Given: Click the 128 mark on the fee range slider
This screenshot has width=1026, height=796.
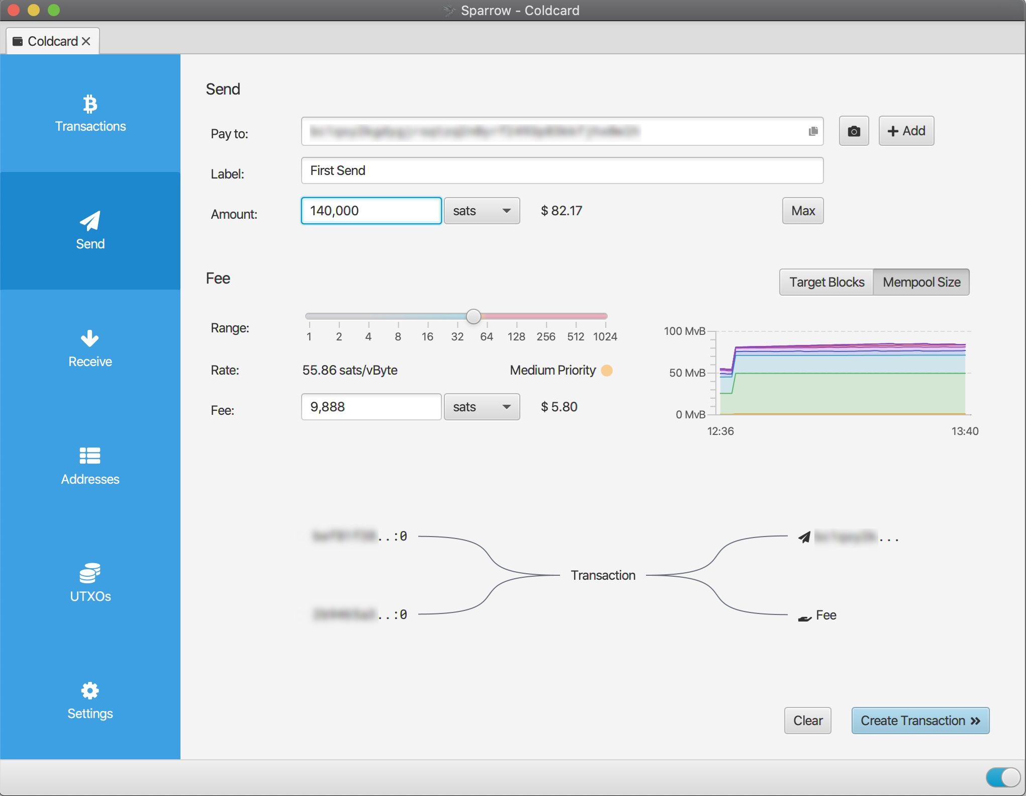Looking at the screenshot, I should coord(516,336).
